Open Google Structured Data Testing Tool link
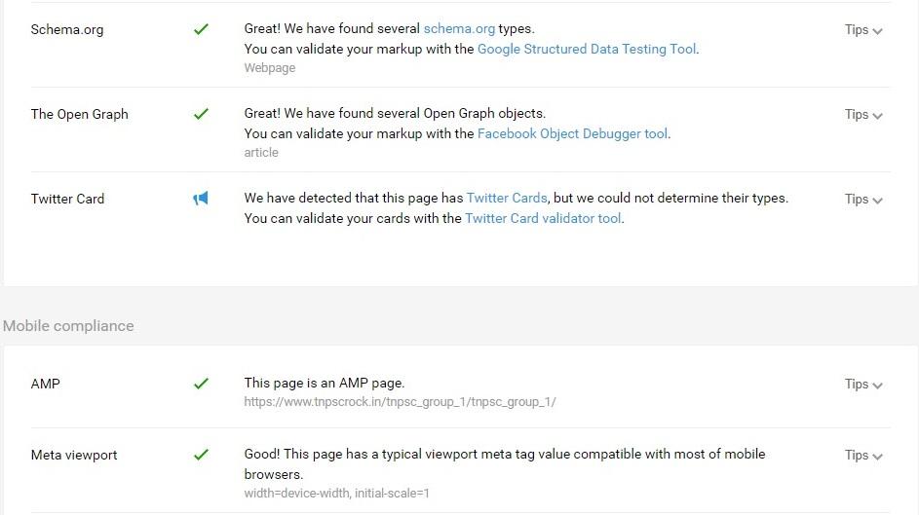The image size is (919, 515). coord(587,49)
